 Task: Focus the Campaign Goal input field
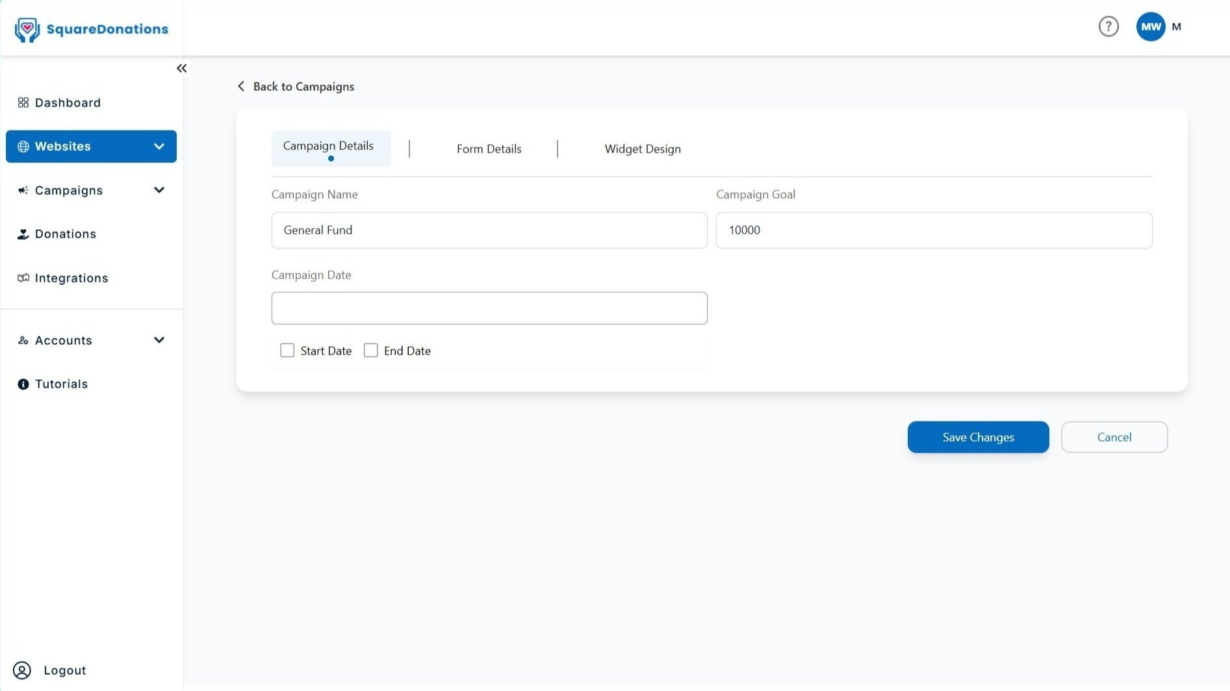pyautogui.click(x=934, y=230)
